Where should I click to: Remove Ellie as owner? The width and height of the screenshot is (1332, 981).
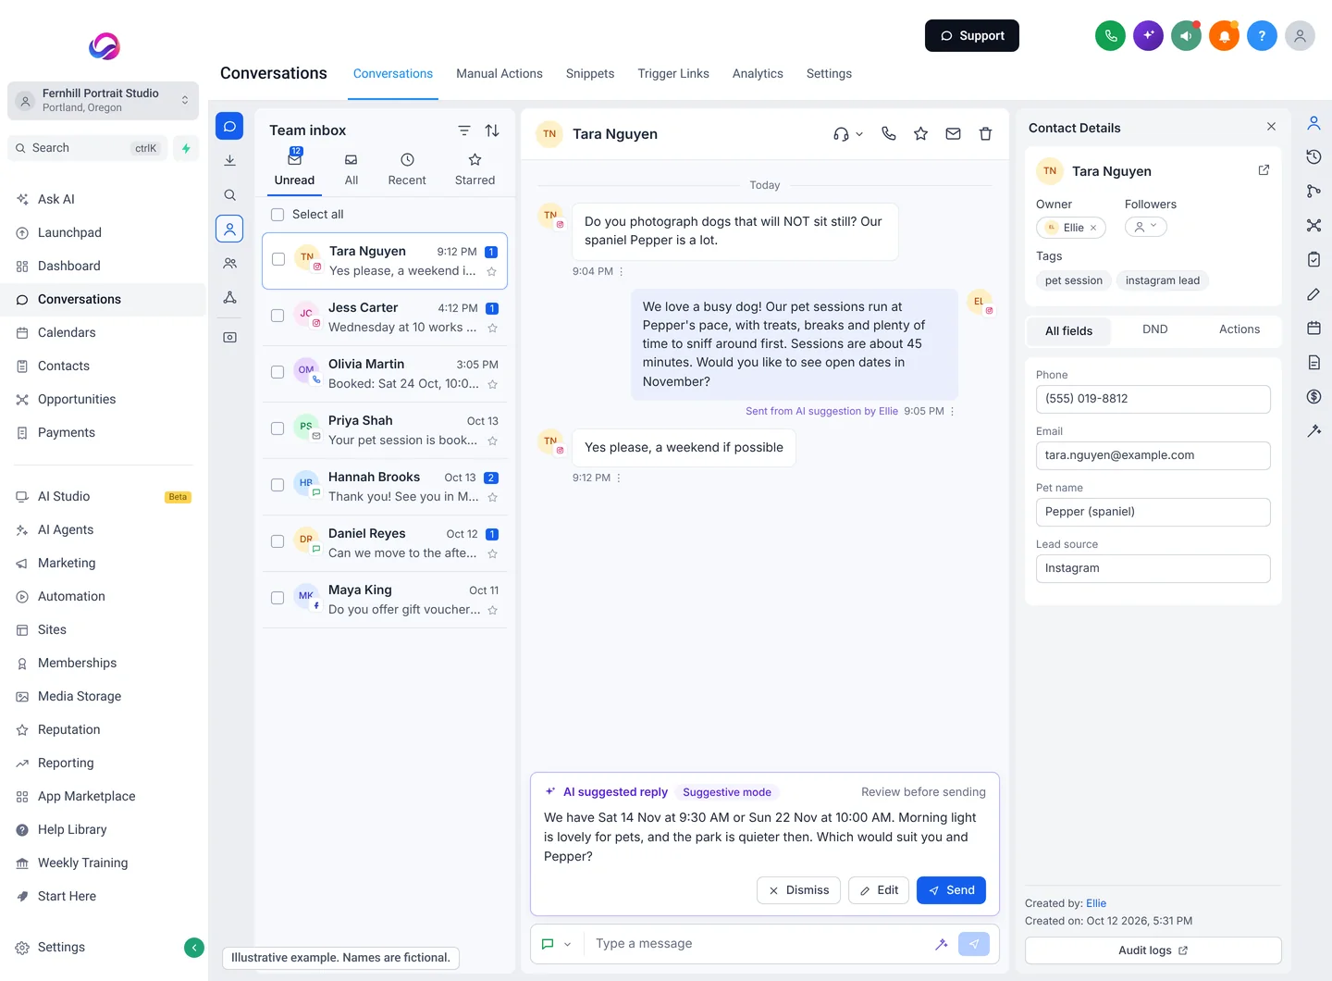[1093, 228]
